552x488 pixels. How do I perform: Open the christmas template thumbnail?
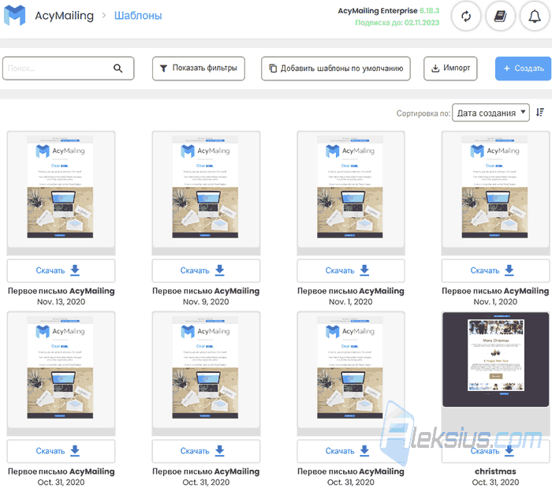(496, 359)
